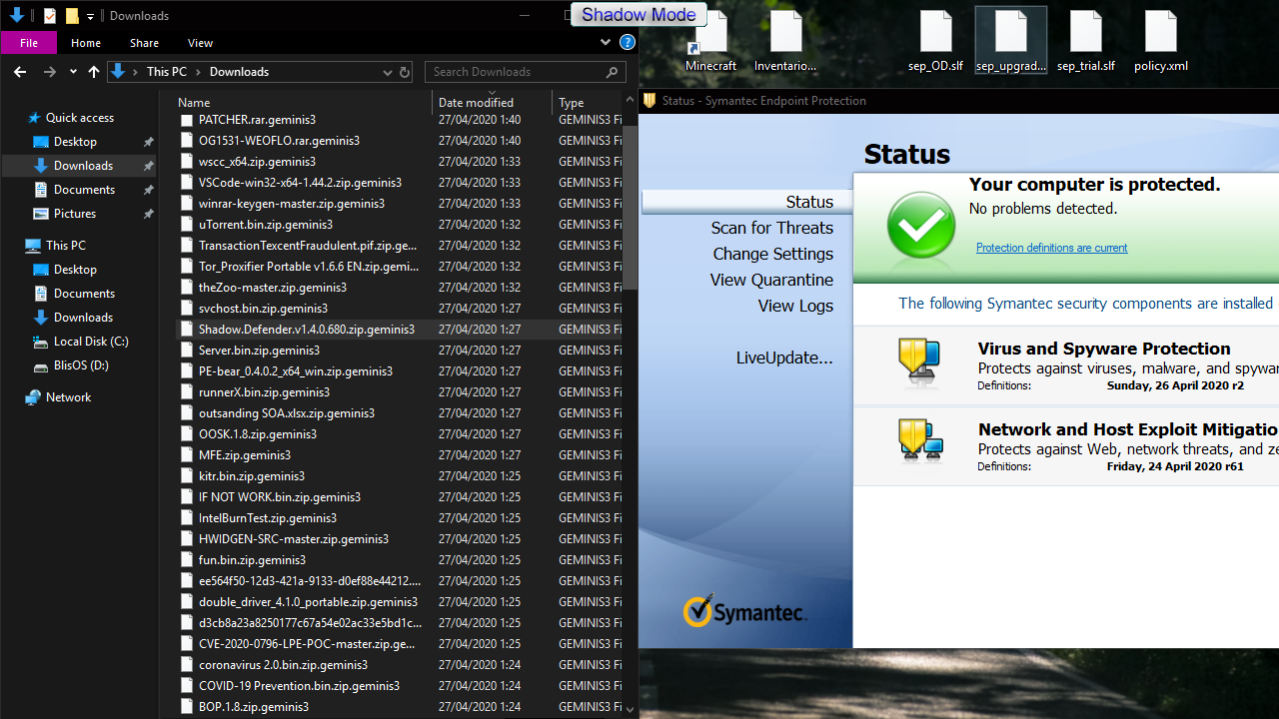Go up one folder level
Image resolution: width=1279 pixels, height=719 pixels.
pos(94,72)
